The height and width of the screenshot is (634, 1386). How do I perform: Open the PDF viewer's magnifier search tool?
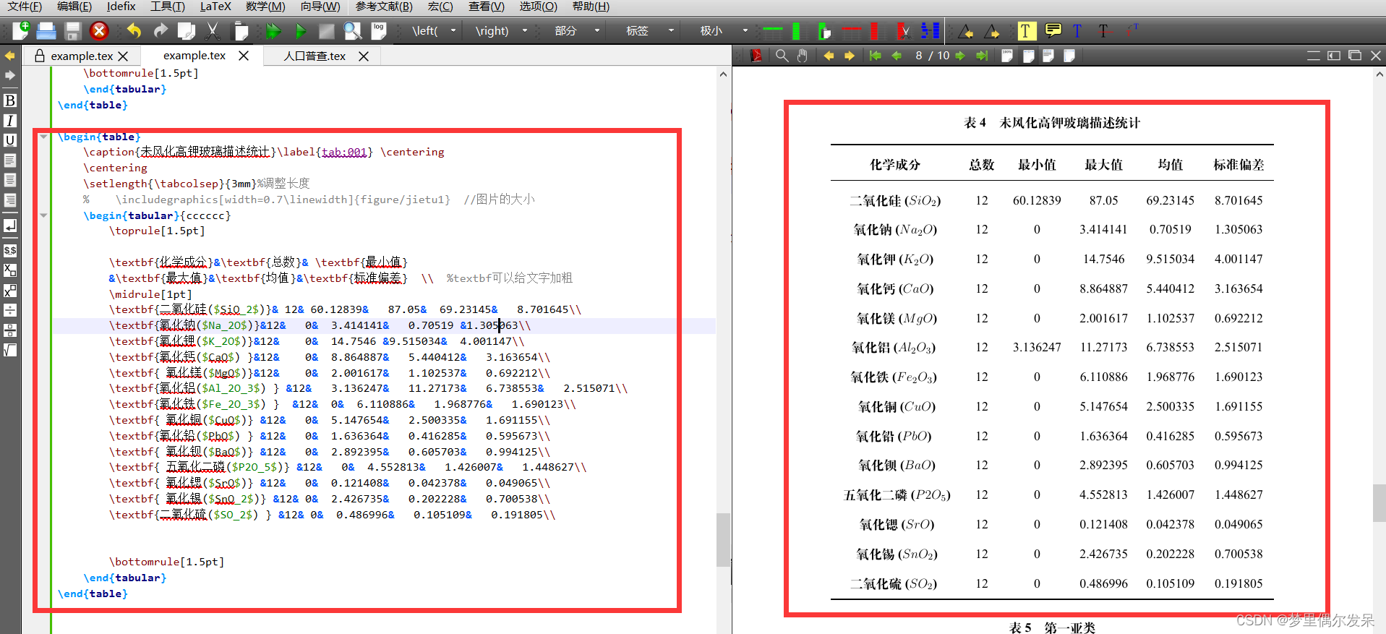pos(782,56)
